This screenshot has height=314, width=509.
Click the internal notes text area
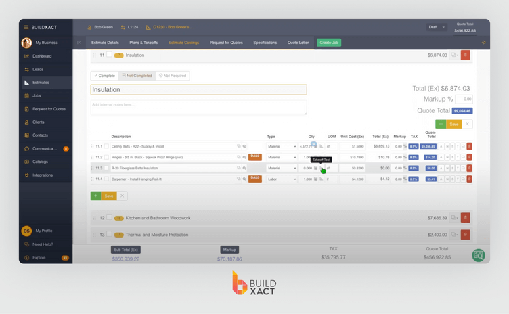tap(199, 108)
